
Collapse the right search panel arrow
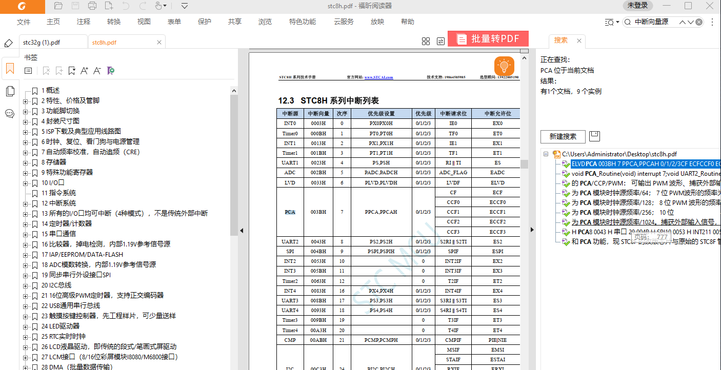point(532,230)
